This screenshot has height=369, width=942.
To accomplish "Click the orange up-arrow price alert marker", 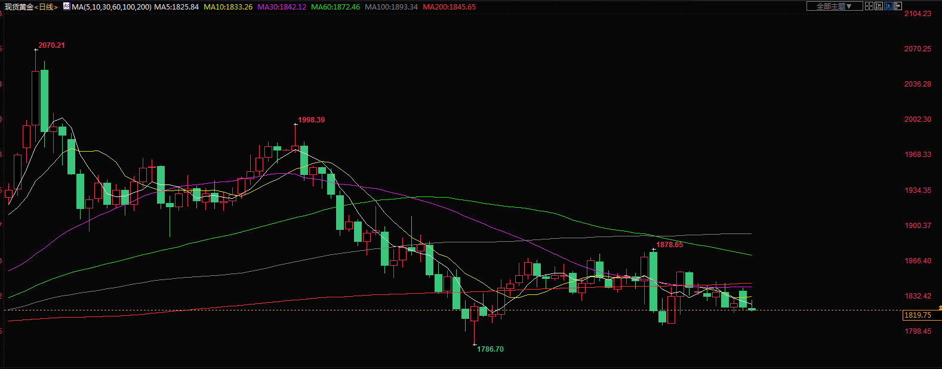I will pos(940,307).
